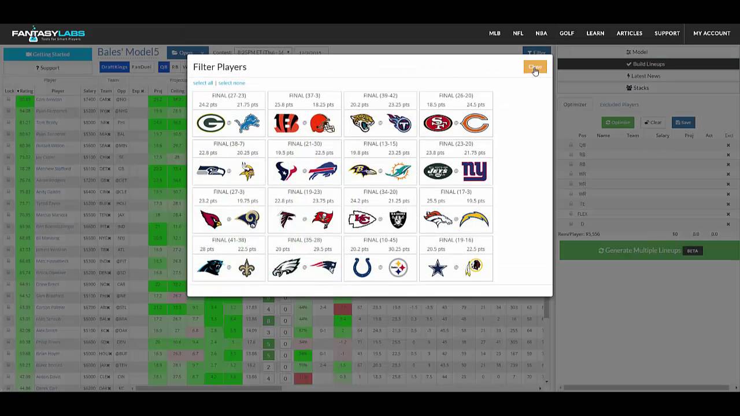Select the Washington Redskins logo
The height and width of the screenshot is (416, 740).
click(x=475, y=268)
